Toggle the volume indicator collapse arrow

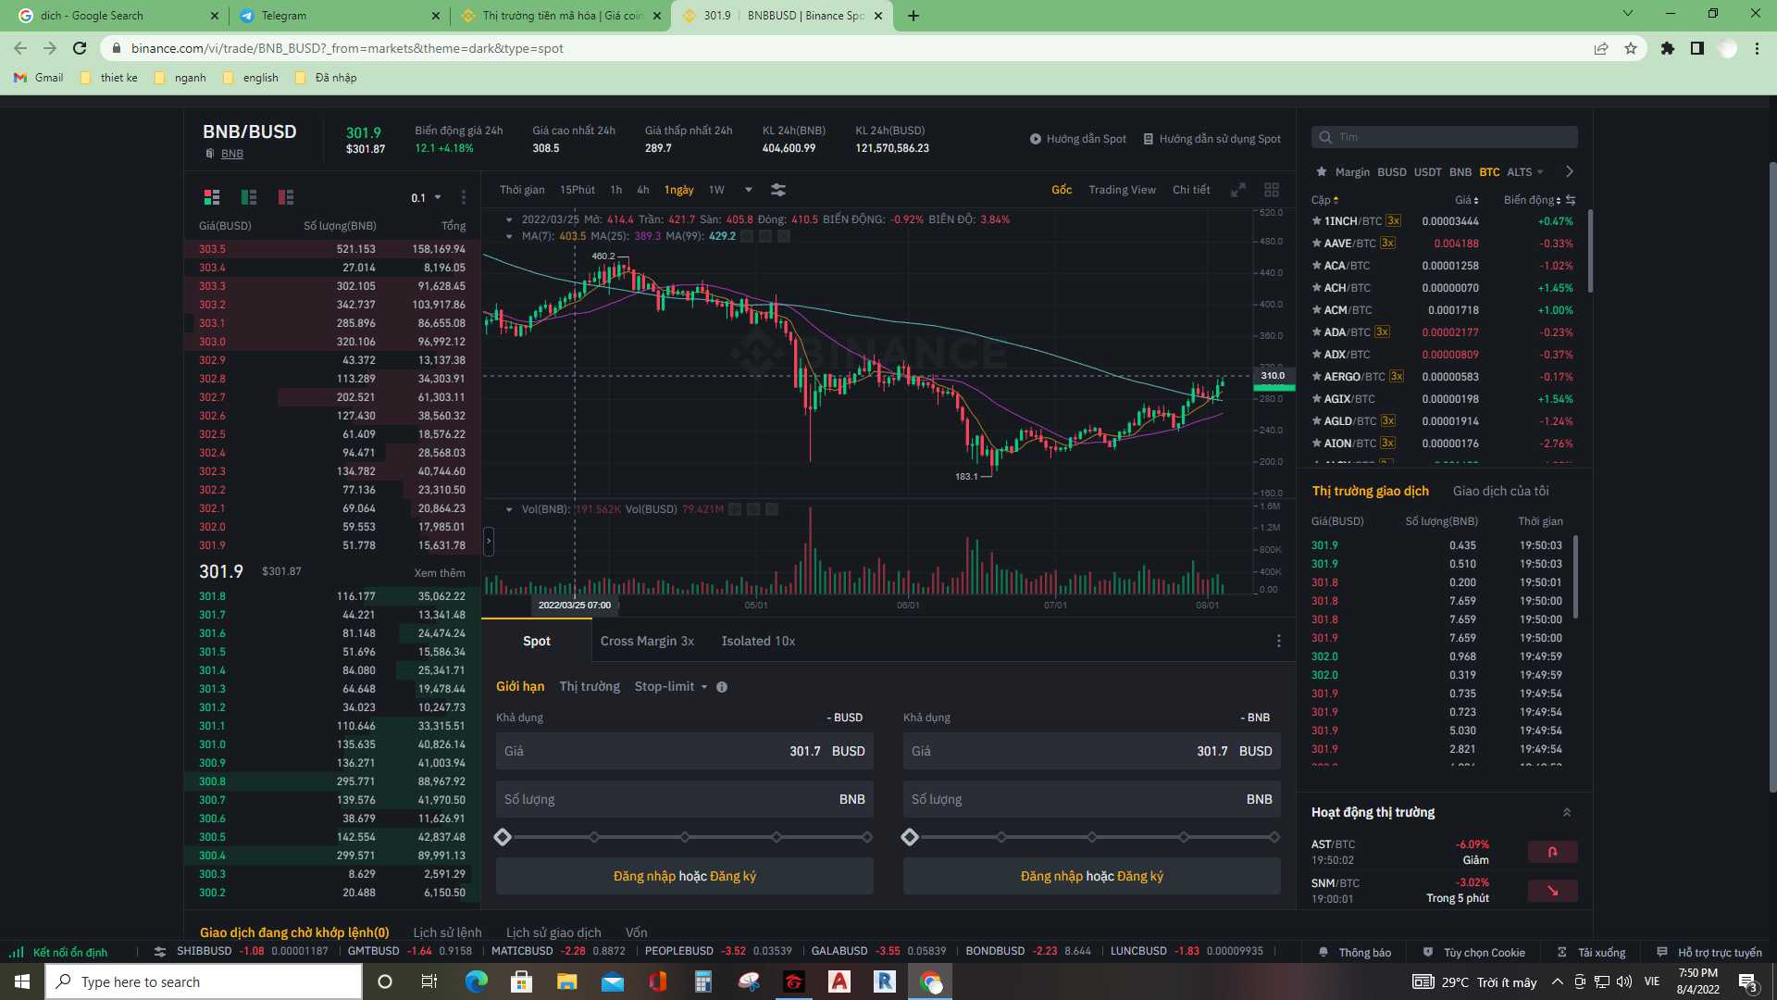pyautogui.click(x=509, y=509)
